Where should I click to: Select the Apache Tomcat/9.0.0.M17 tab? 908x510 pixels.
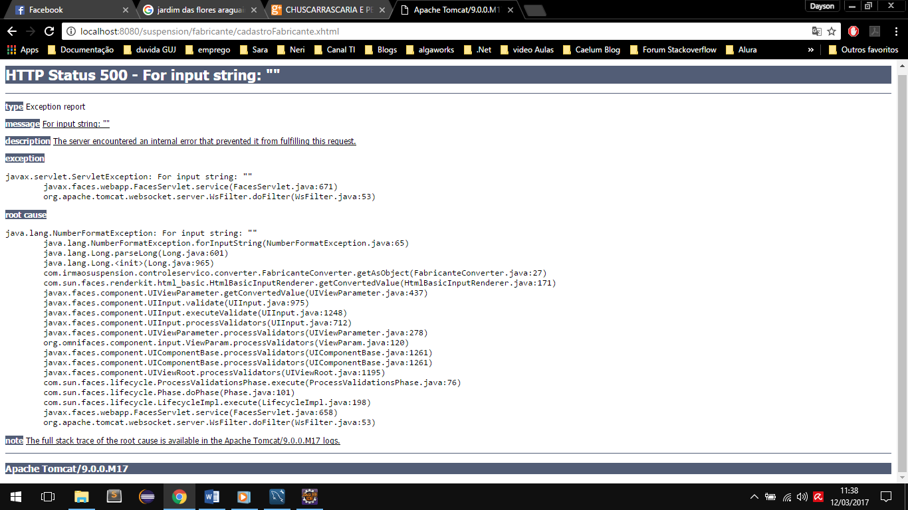459,10
